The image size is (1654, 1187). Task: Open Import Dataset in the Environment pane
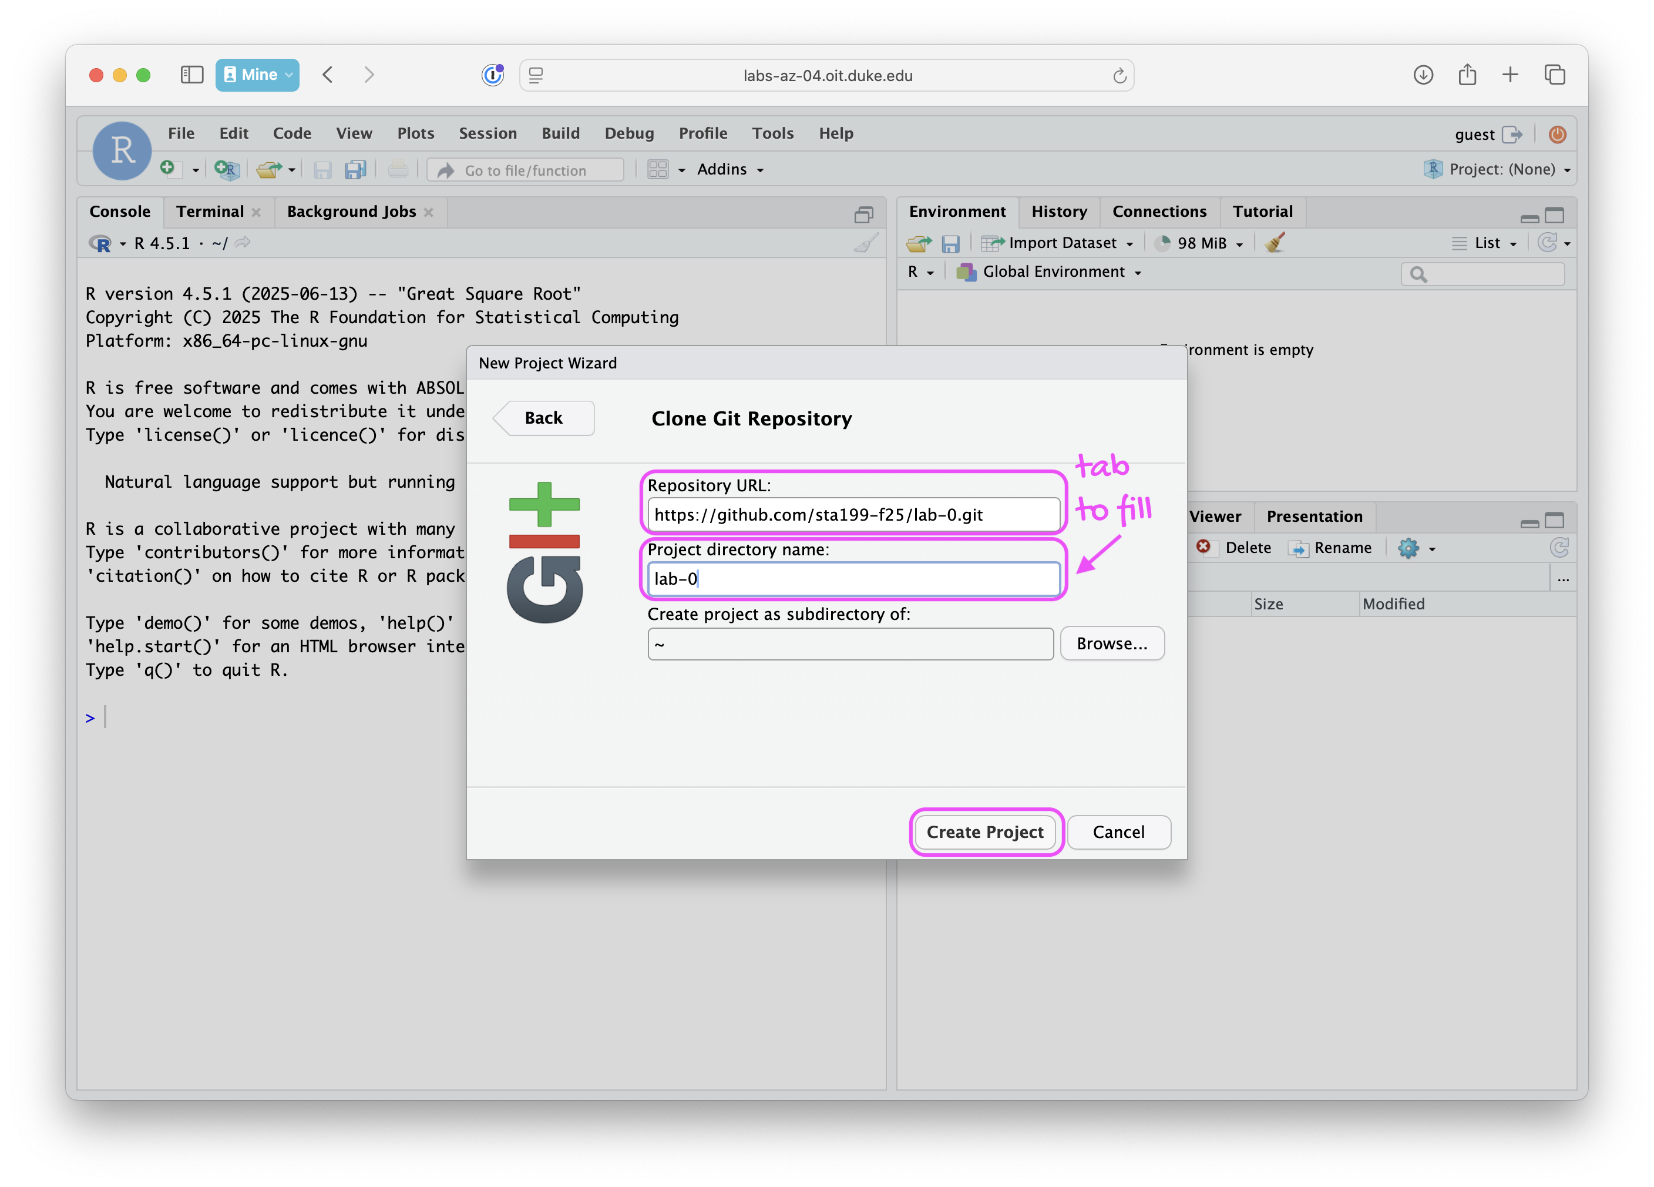1057,242
